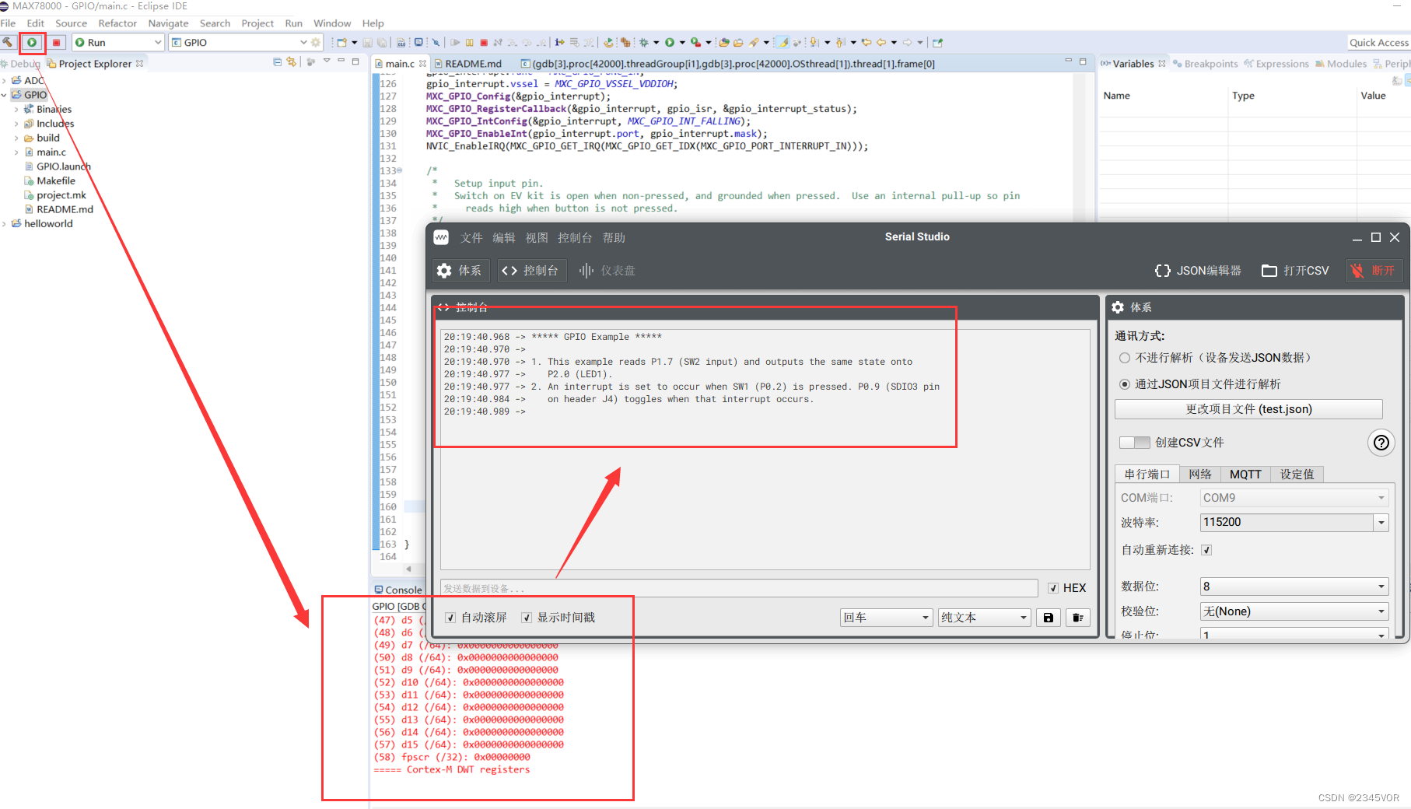Open the COM9 port dropdown
1411x809 pixels.
tap(1294, 498)
